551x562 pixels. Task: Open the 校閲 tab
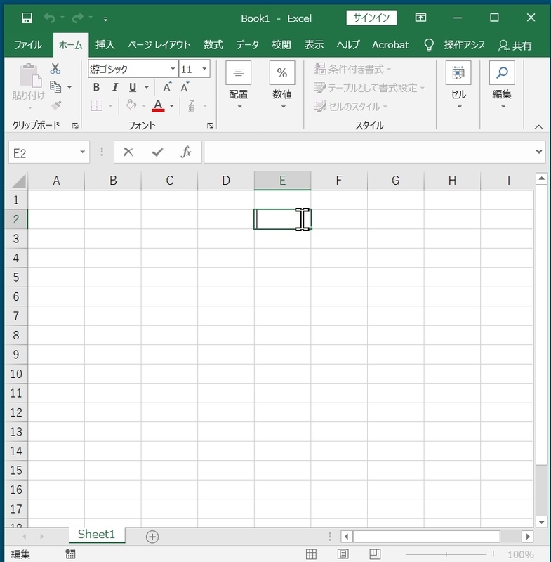coord(281,45)
